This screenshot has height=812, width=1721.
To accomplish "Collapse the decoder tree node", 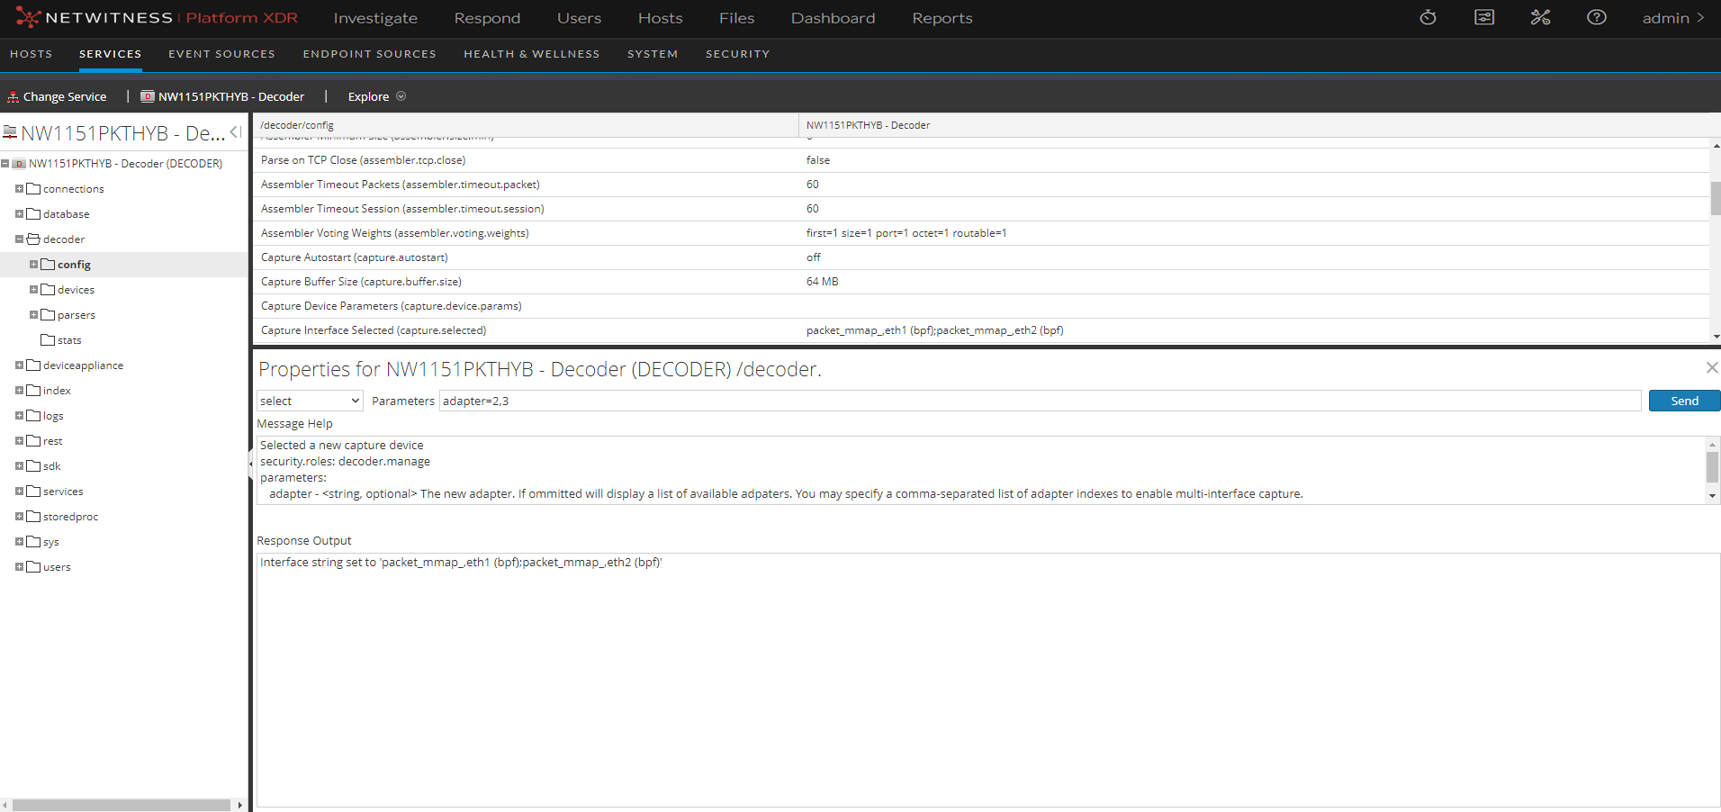I will (x=19, y=239).
